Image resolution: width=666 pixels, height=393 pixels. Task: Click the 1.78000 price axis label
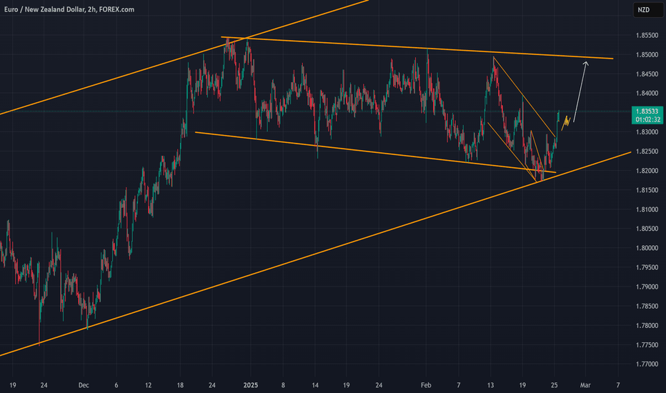(x=647, y=325)
